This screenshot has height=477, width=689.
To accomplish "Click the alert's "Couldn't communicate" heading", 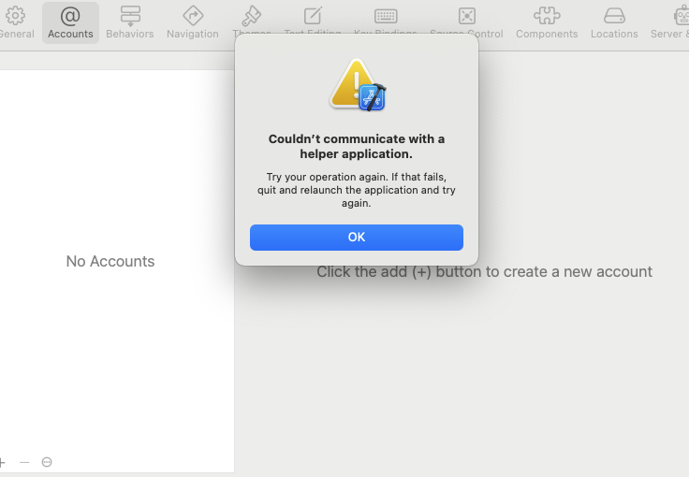I will 357,146.
